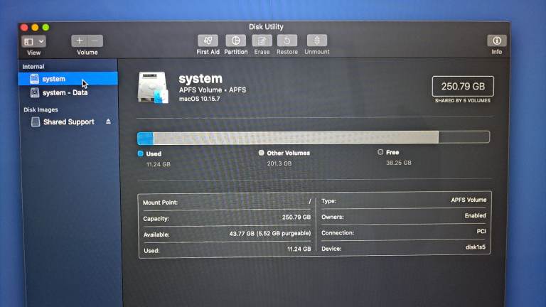Click the Internal section header
546x307 pixels.
(33, 67)
